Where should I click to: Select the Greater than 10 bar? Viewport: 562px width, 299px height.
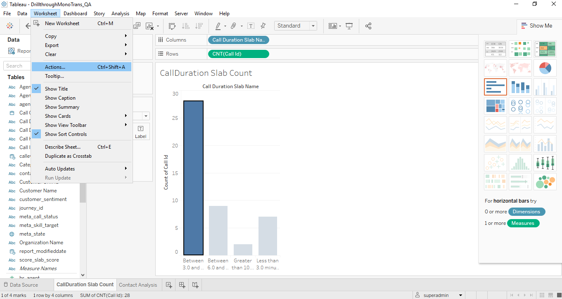243,250
